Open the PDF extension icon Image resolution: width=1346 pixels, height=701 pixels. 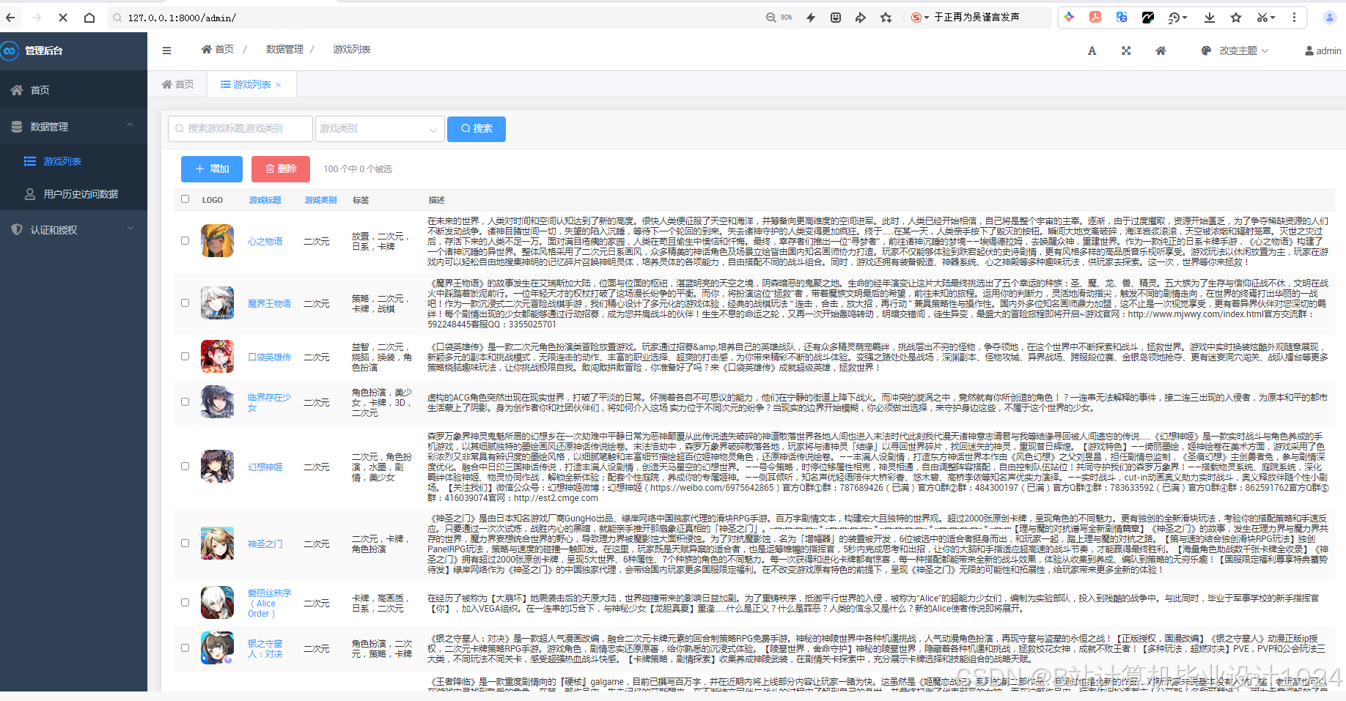tap(1095, 17)
